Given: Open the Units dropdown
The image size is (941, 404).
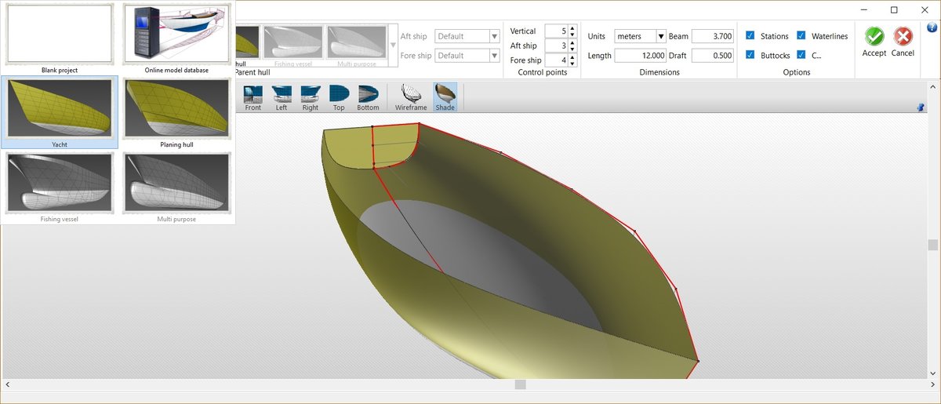Looking at the screenshot, I should (660, 36).
